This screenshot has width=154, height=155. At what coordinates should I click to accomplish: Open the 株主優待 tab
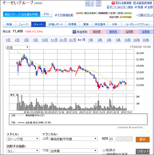(100, 24)
